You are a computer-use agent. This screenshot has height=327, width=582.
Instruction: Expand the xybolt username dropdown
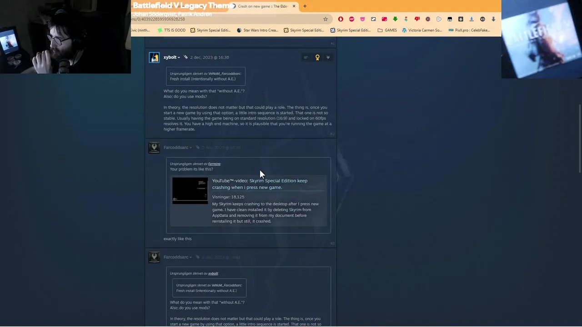click(x=179, y=58)
